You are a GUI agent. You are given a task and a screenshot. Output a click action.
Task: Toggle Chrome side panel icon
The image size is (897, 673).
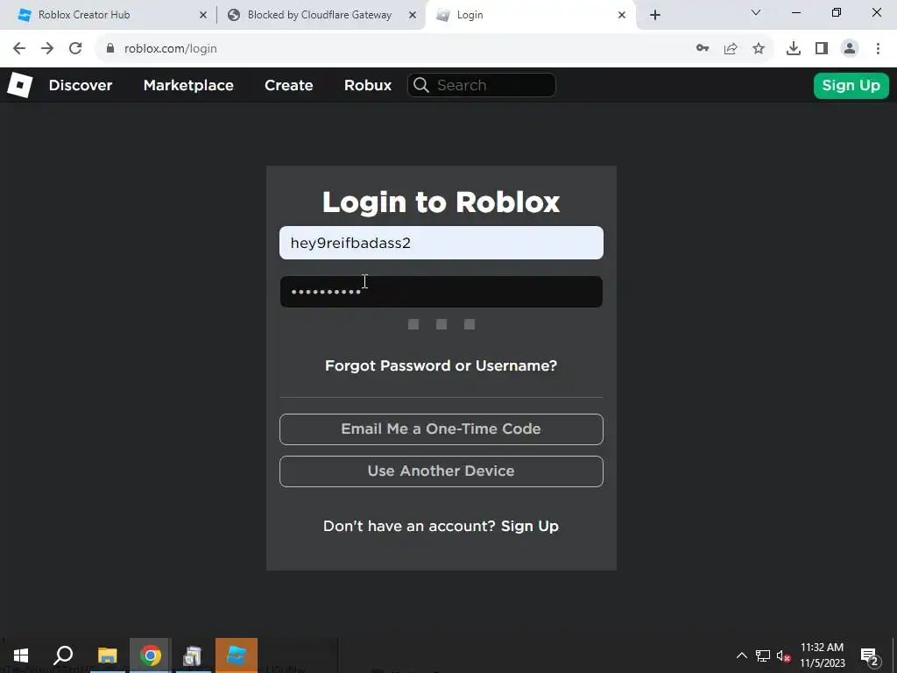[x=822, y=49]
